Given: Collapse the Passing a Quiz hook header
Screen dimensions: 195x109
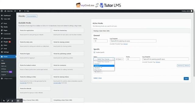Looking at the screenshot, I should coord(141,31).
